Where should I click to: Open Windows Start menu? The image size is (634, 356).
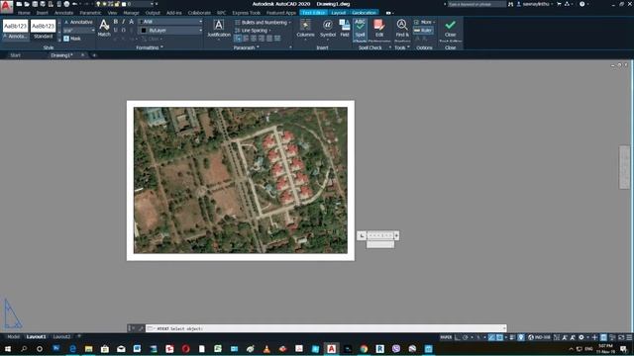(x=8, y=349)
